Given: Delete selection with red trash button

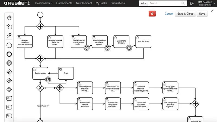Looking at the screenshot, I should point(152,14).
